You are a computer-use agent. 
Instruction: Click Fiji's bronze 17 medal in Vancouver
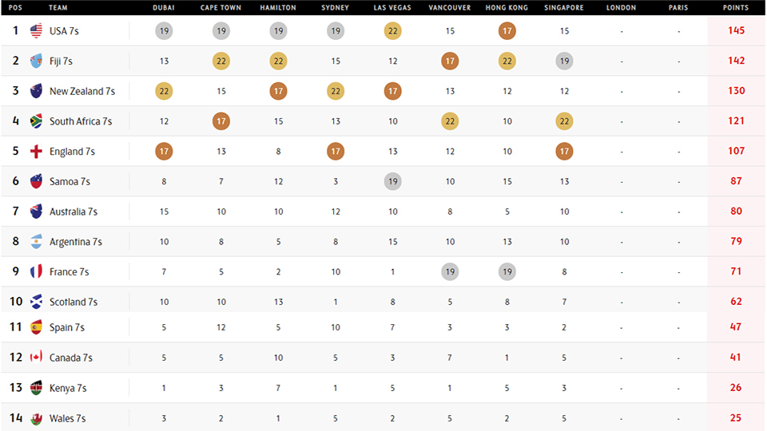[450, 61]
